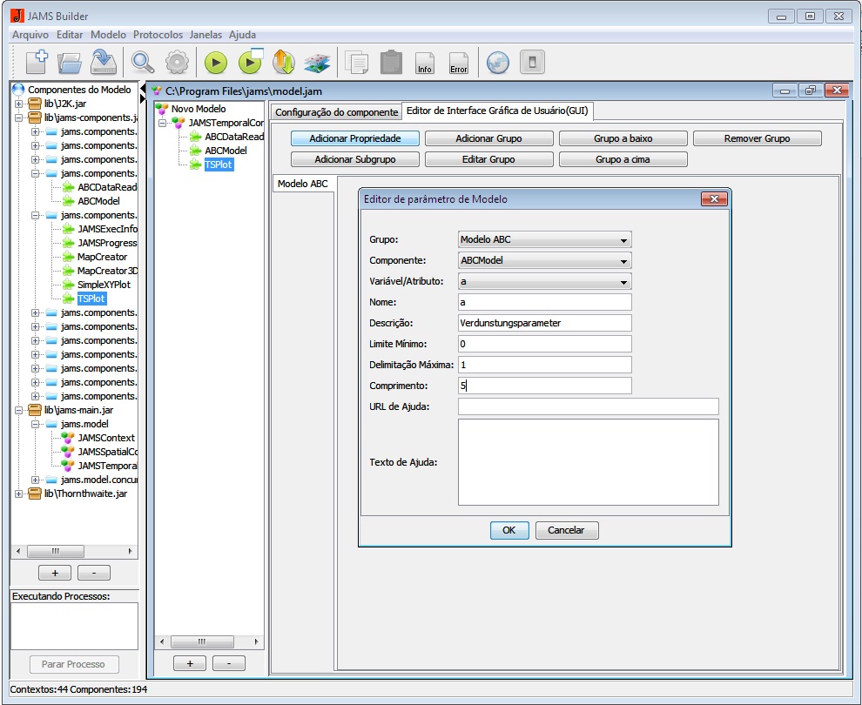Open the Grupo dropdown showing Modelo ABC

(x=544, y=239)
